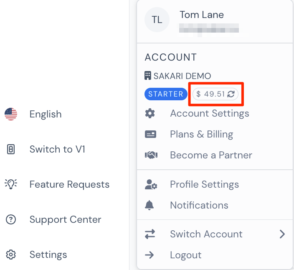Click the TL avatar circle
The image size is (294, 270).
coord(157,20)
